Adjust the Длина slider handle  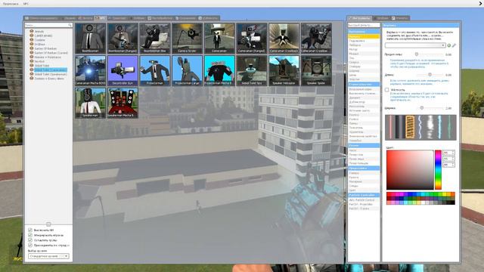pos(430,75)
